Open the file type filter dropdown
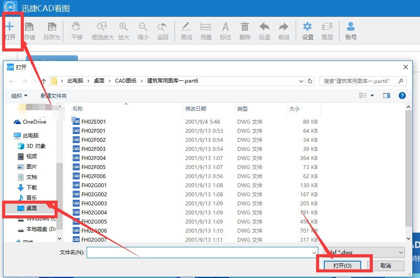 (x=364, y=252)
